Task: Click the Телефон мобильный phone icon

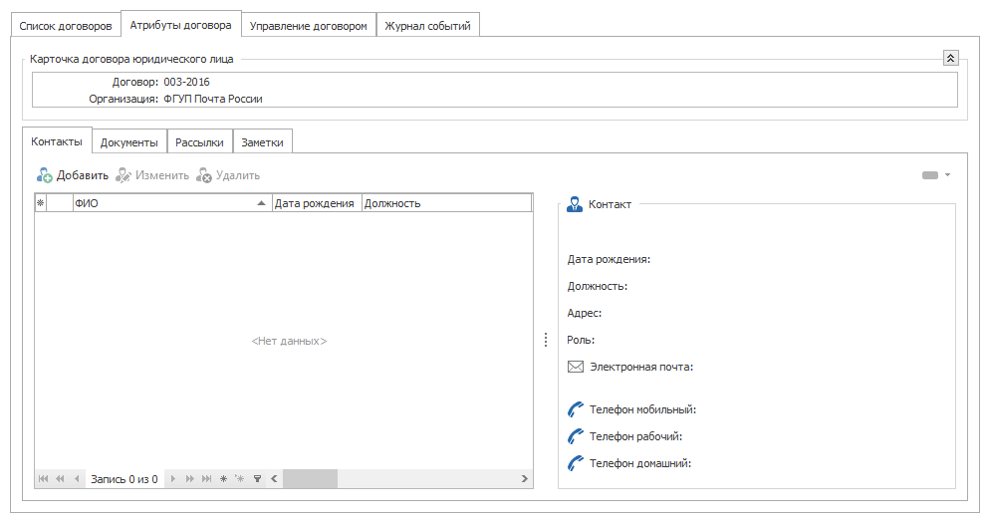Action: pos(576,410)
